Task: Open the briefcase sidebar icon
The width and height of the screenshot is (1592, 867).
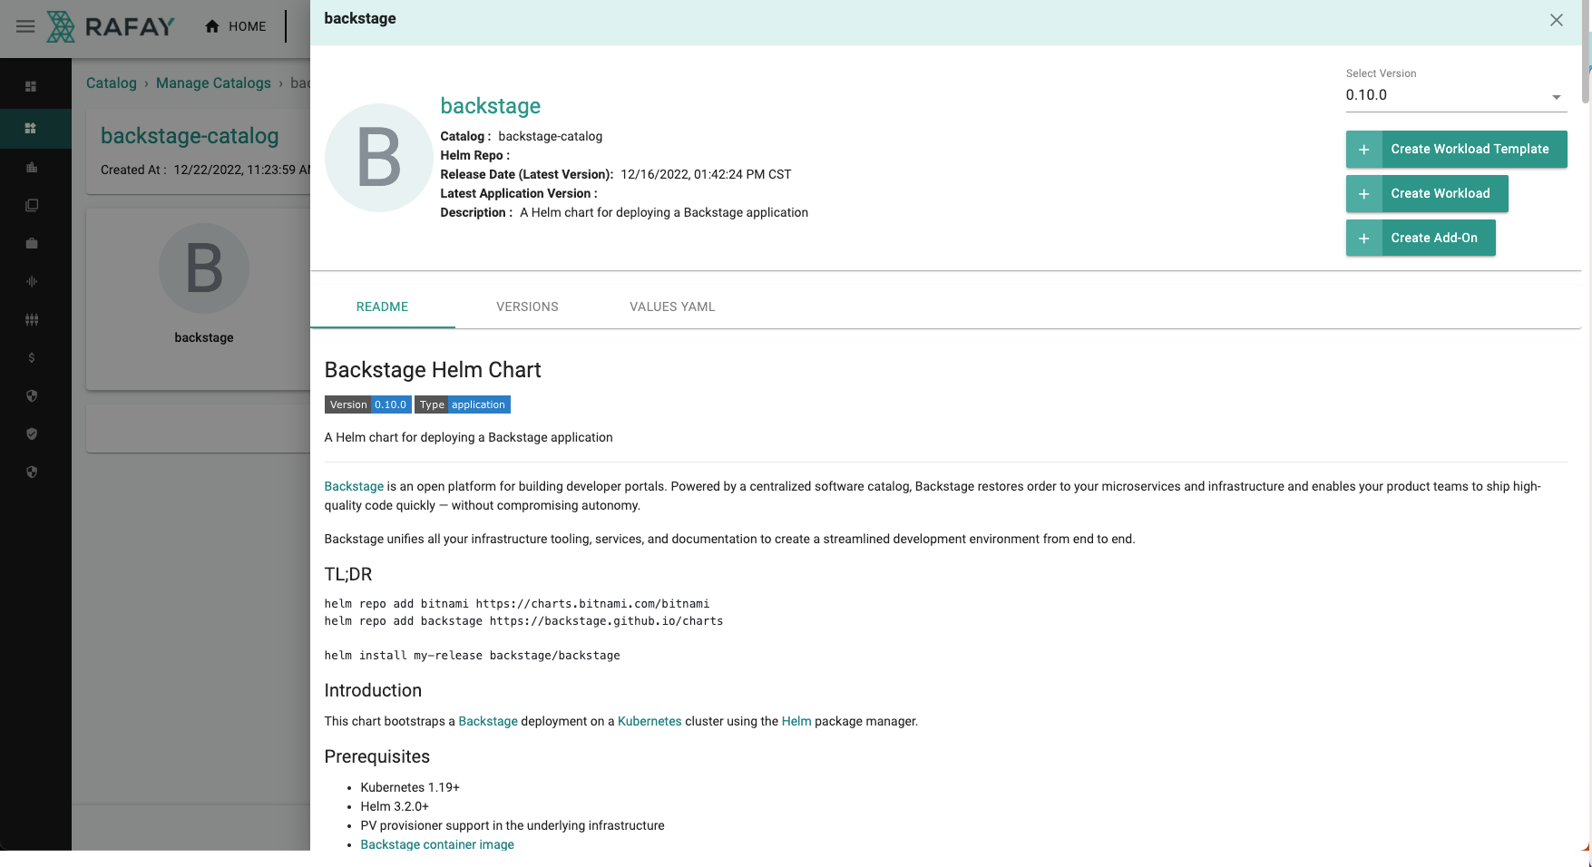Action: 31,243
